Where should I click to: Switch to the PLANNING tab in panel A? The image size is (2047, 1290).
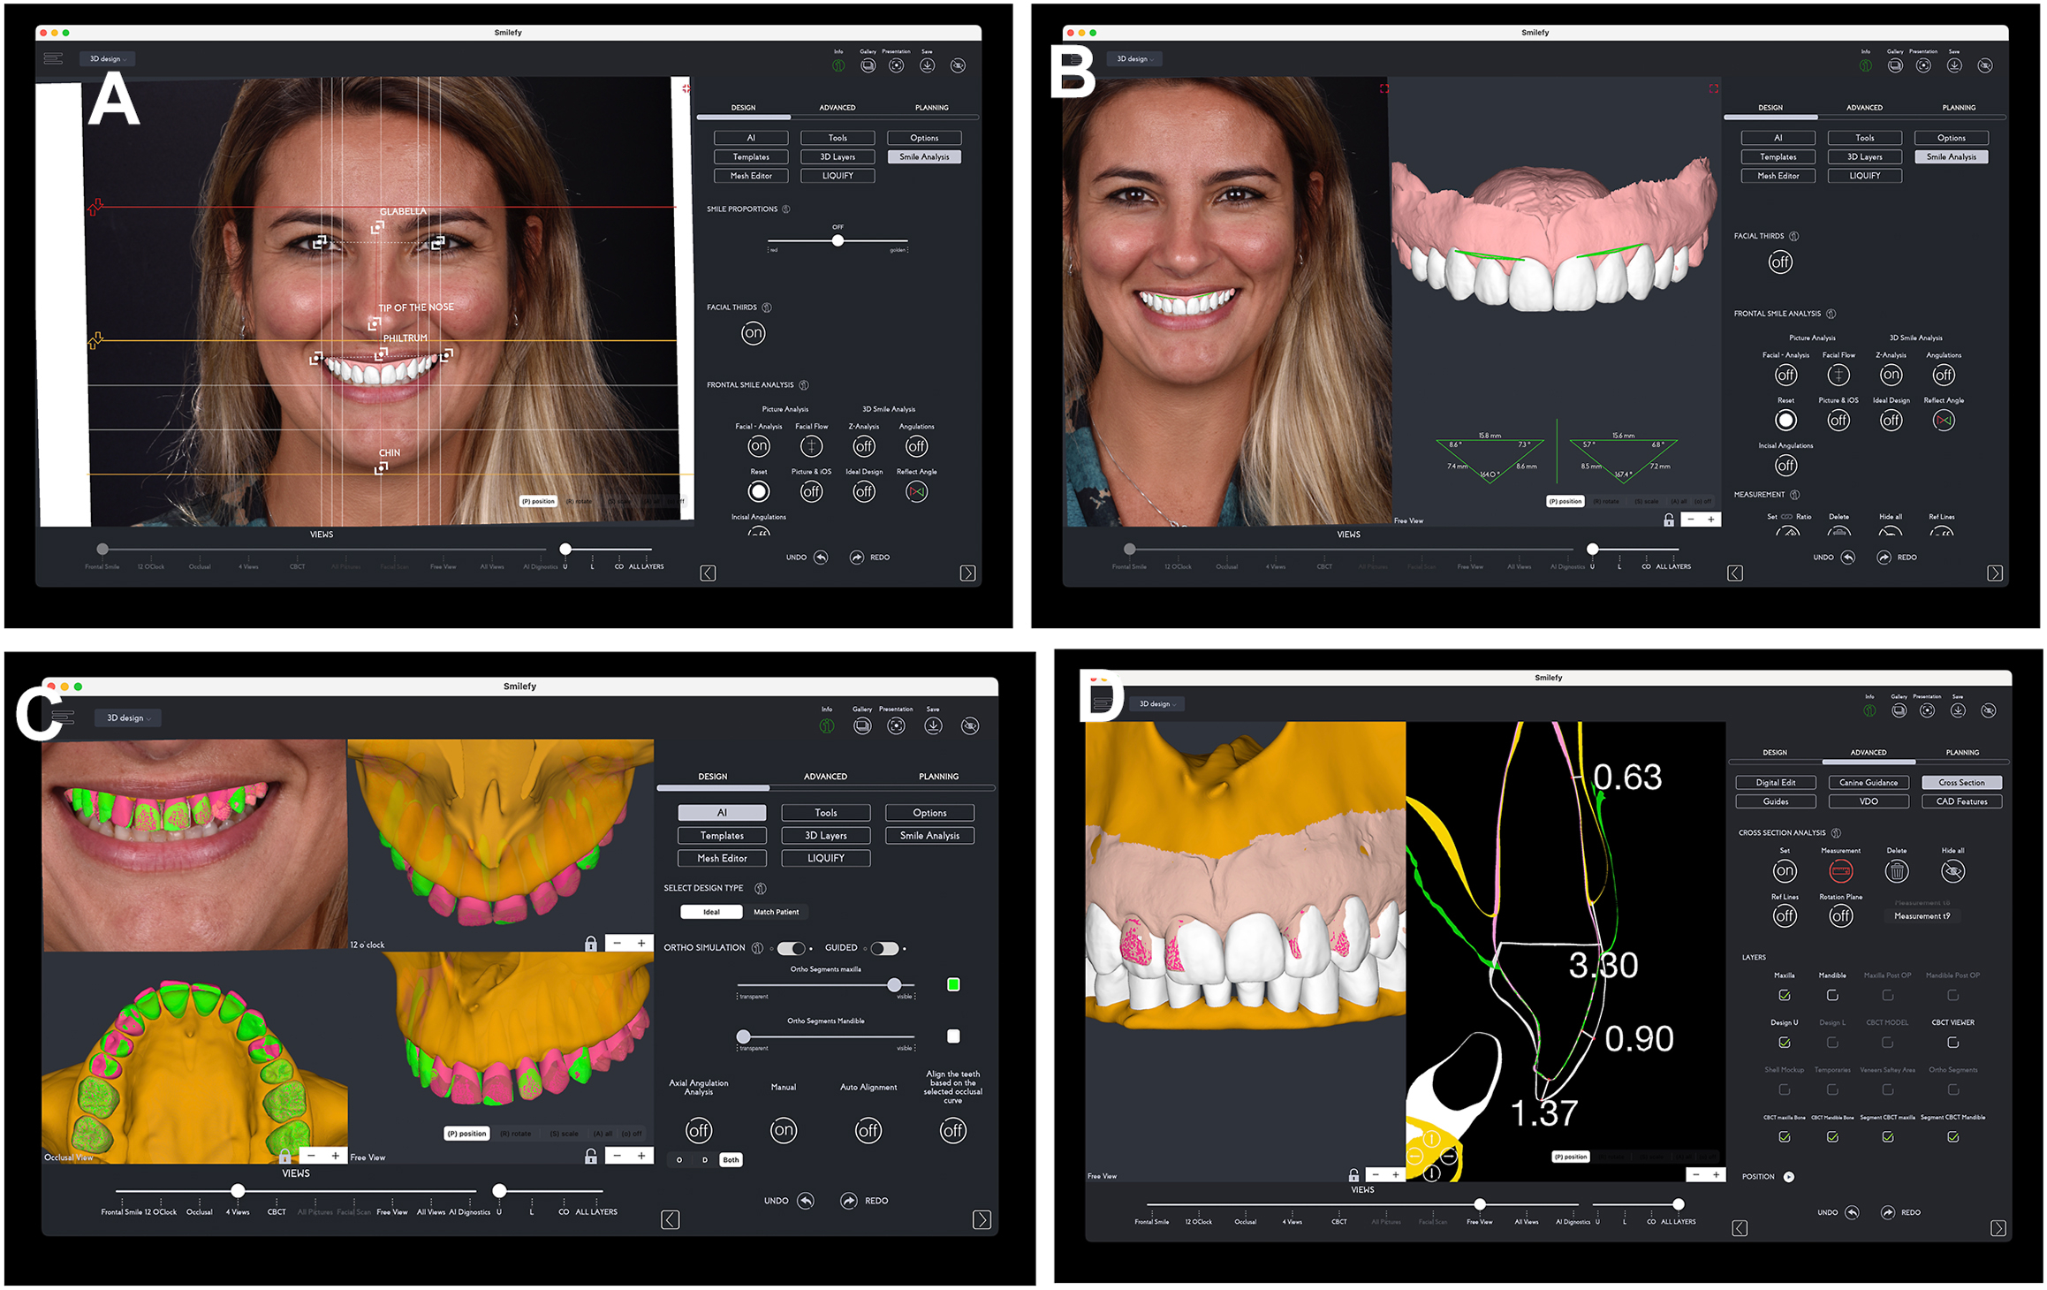(932, 108)
